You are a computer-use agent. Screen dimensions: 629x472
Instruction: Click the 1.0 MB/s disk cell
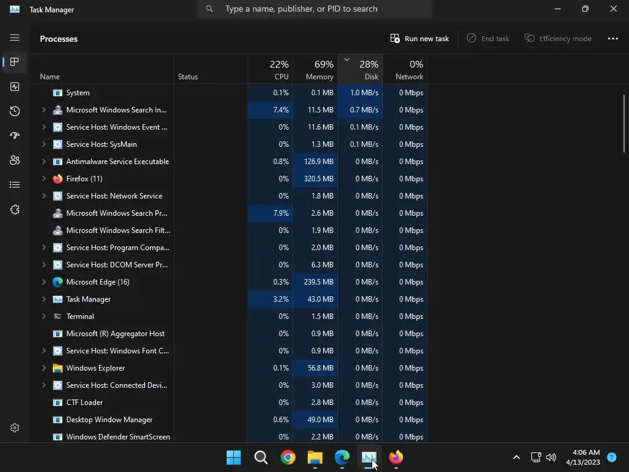360,93
